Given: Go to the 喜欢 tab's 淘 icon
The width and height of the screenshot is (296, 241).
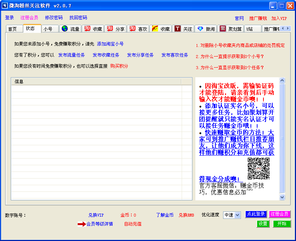Looking at the screenshot, I should pos(132,28).
